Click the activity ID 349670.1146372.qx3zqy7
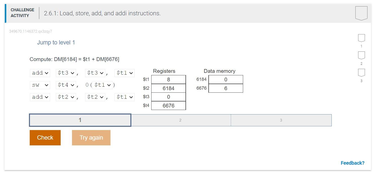Image resolution: width=374 pixels, height=174 pixels. [x=31, y=31]
